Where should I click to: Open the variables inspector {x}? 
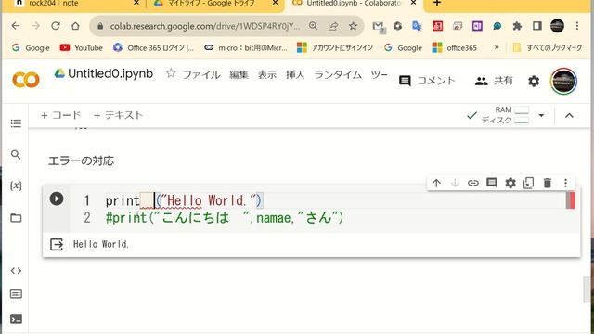tap(16, 186)
